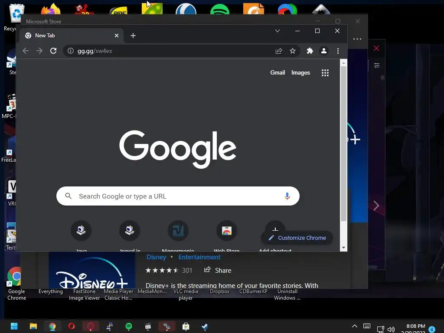Viewport: 444px width, 333px height.
Task: Open the notifications badge showing 4
Action: click(x=432, y=330)
